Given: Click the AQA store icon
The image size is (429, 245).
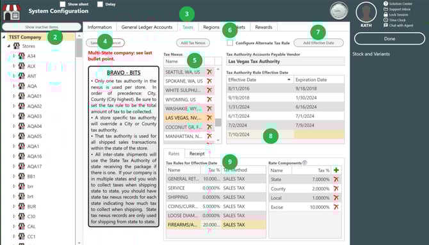Looking at the screenshot, I should tap(22, 86).
